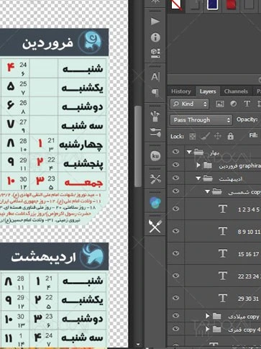Hide the '1 2 3 4 5' text layer
The height and width of the screenshot is (349, 261).
point(175,209)
